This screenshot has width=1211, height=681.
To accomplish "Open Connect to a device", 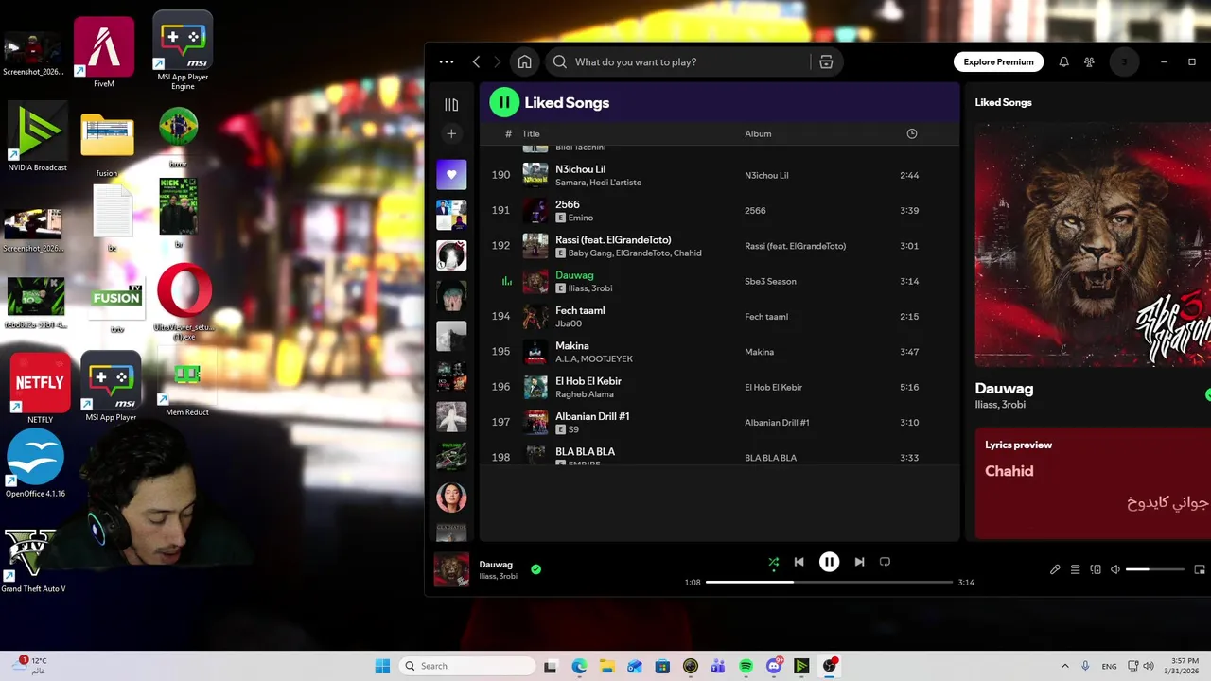I will pos(1096,569).
